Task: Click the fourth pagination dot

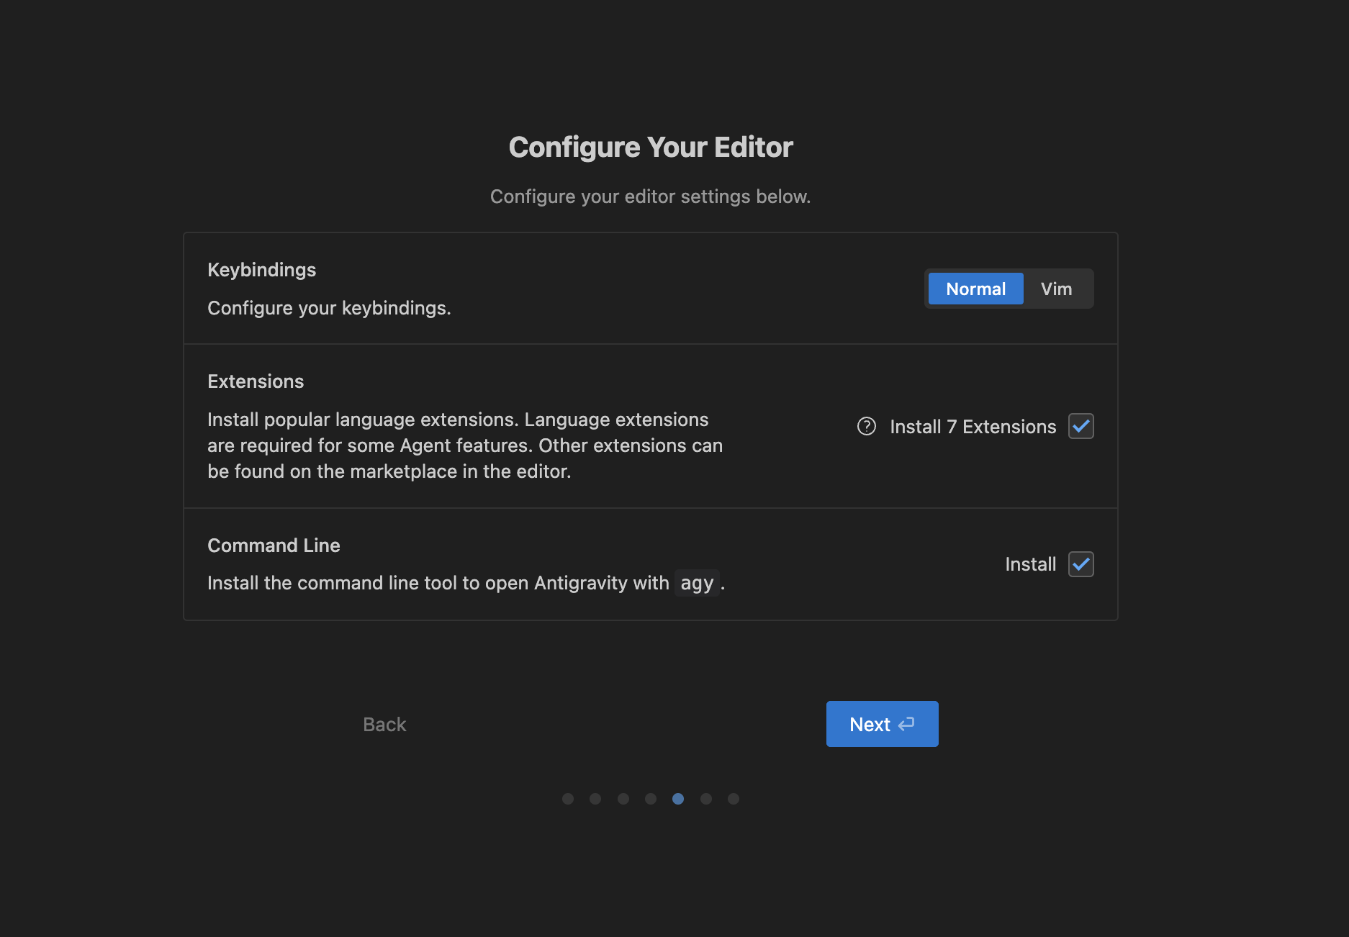Action: (650, 799)
